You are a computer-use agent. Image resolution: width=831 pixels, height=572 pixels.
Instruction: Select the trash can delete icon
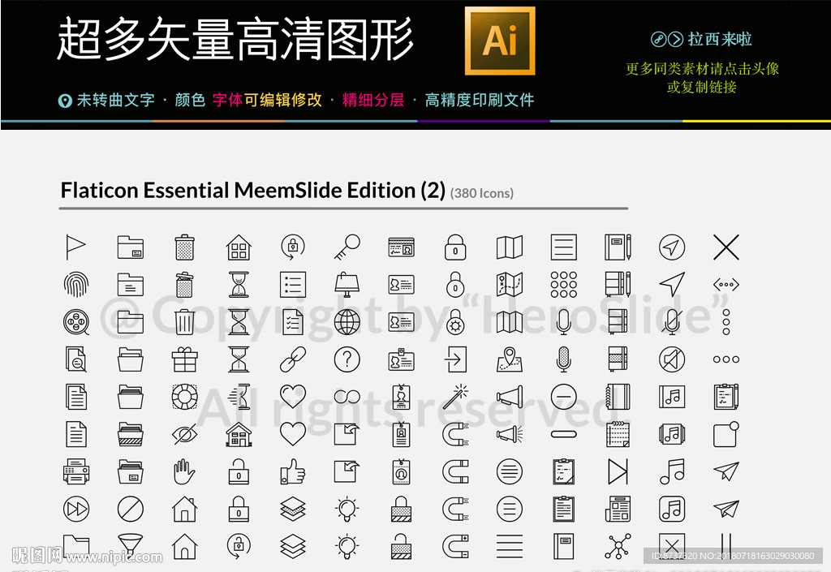tap(184, 247)
